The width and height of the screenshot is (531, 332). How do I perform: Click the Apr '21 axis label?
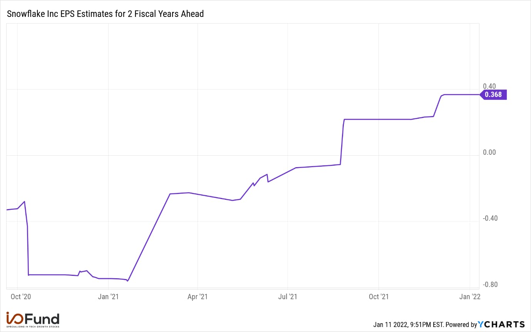198,297
